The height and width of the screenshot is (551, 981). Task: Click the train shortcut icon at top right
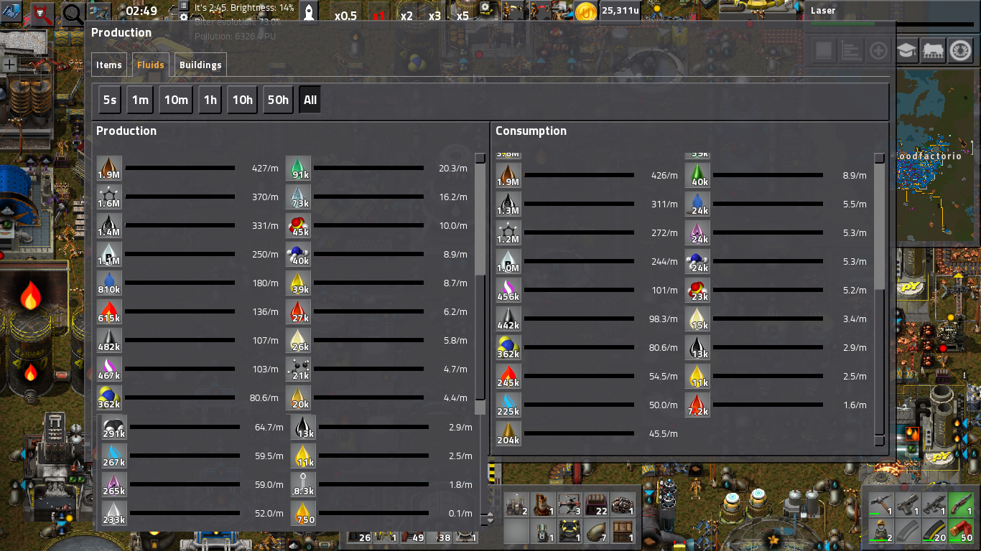(x=934, y=51)
